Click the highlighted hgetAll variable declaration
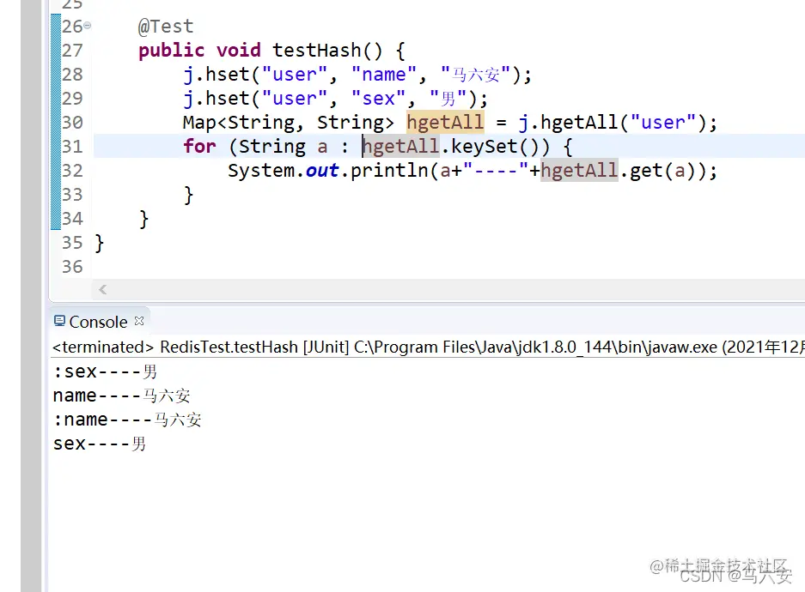This screenshot has width=805, height=592. click(445, 123)
